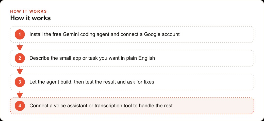The image size is (264, 121).
Task: Click the step 3 number badge
Action: point(20,82)
